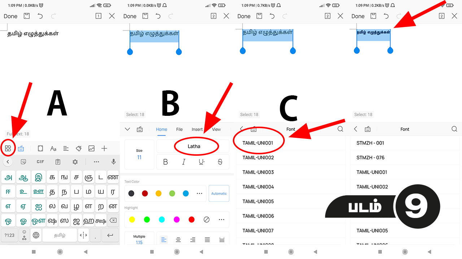The width and height of the screenshot is (462, 259).
Task: Tap the தமிழ் space bar
Action: click(60, 235)
